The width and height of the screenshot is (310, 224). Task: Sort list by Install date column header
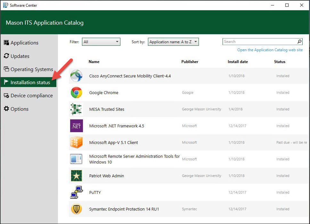pyautogui.click(x=238, y=62)
